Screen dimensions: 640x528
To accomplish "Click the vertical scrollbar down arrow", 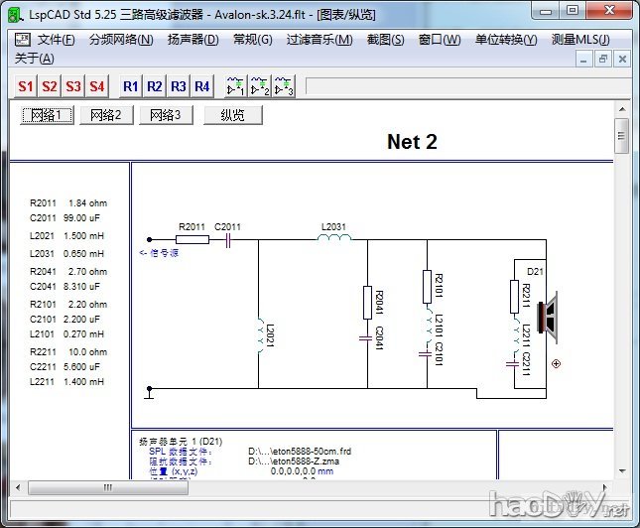I will pyautogui.click(x=622, y=484).
